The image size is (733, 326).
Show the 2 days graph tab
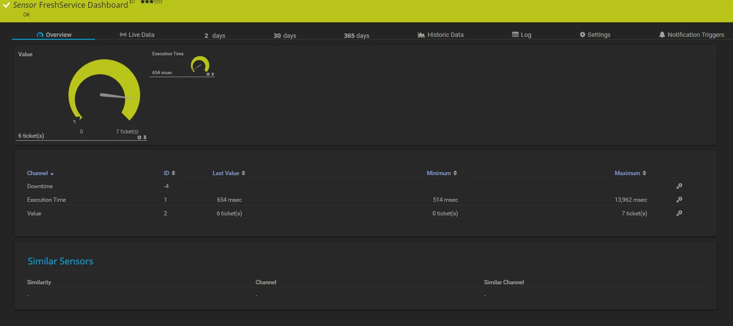(215, 35)
